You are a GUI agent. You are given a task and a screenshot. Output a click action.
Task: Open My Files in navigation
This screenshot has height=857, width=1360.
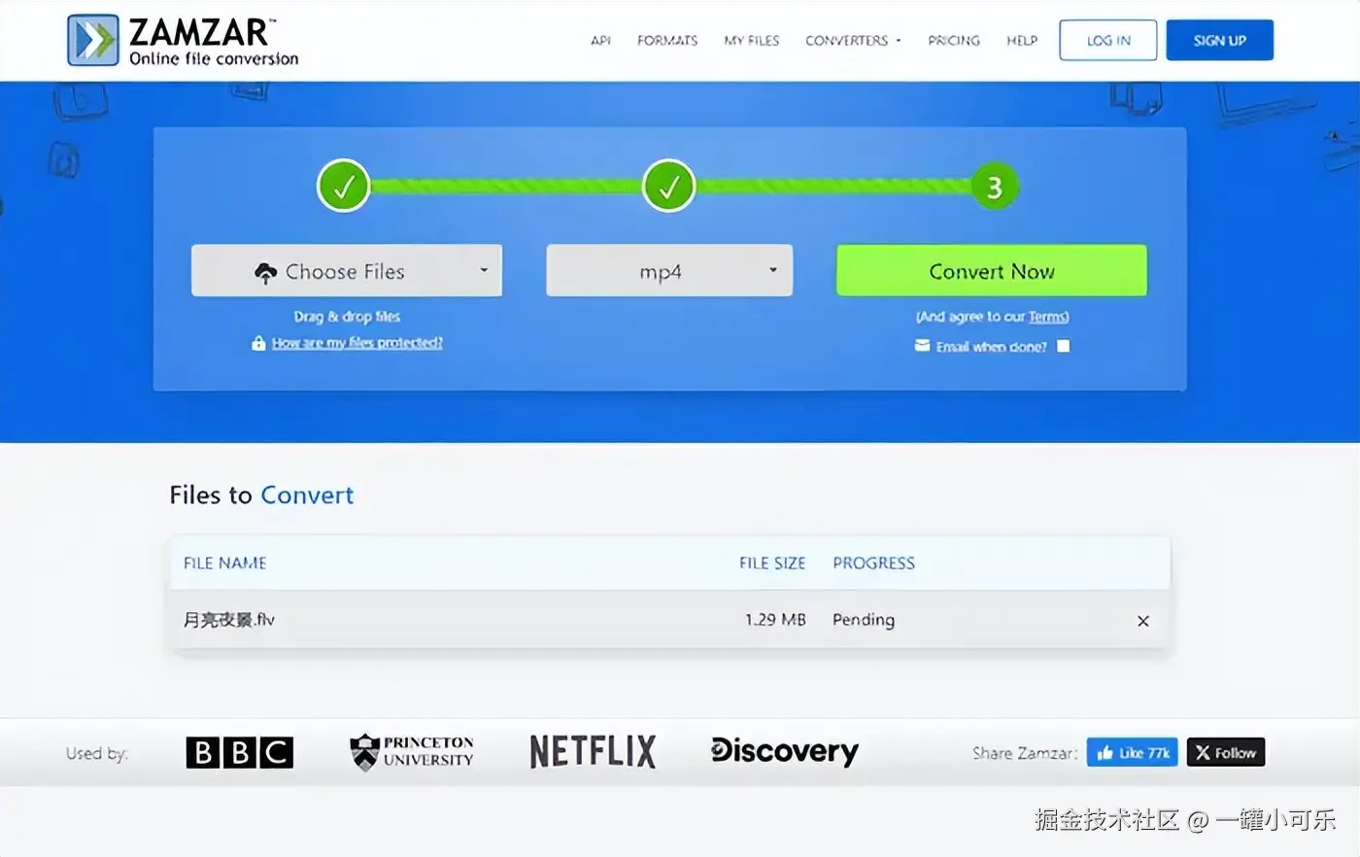coord(752,41)
